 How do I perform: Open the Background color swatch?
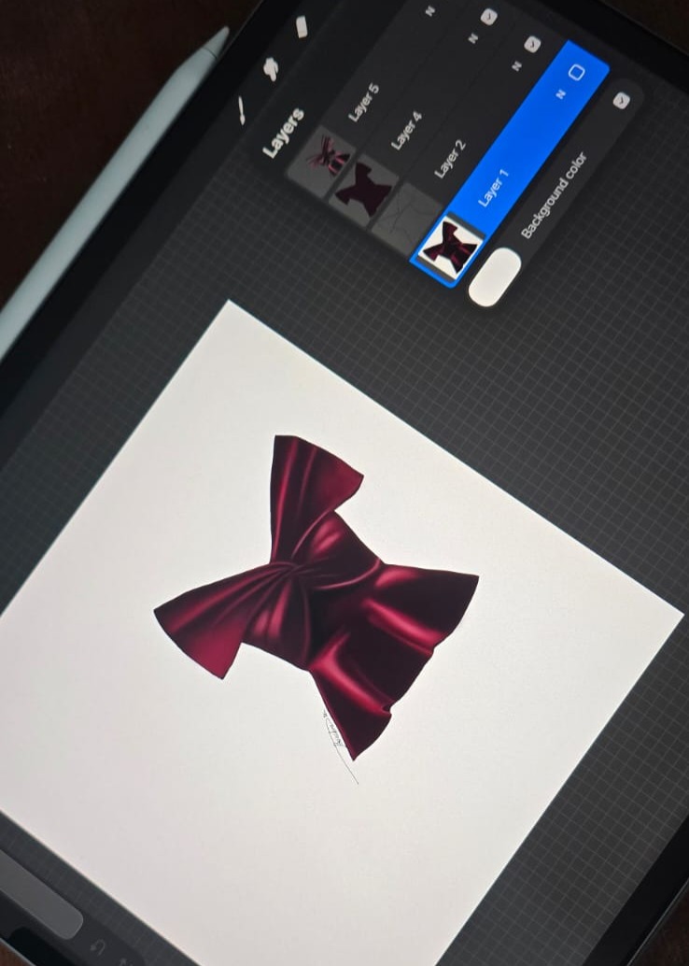click(494, 277)
